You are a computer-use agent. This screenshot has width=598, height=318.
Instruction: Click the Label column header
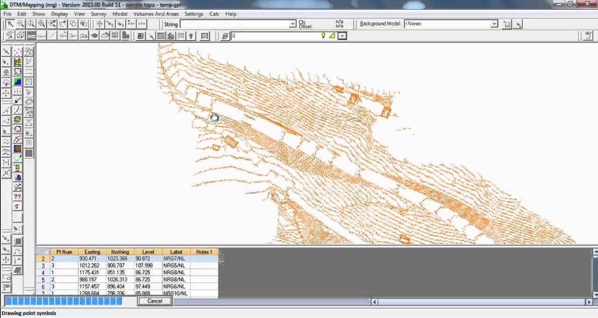coord(176,252)
